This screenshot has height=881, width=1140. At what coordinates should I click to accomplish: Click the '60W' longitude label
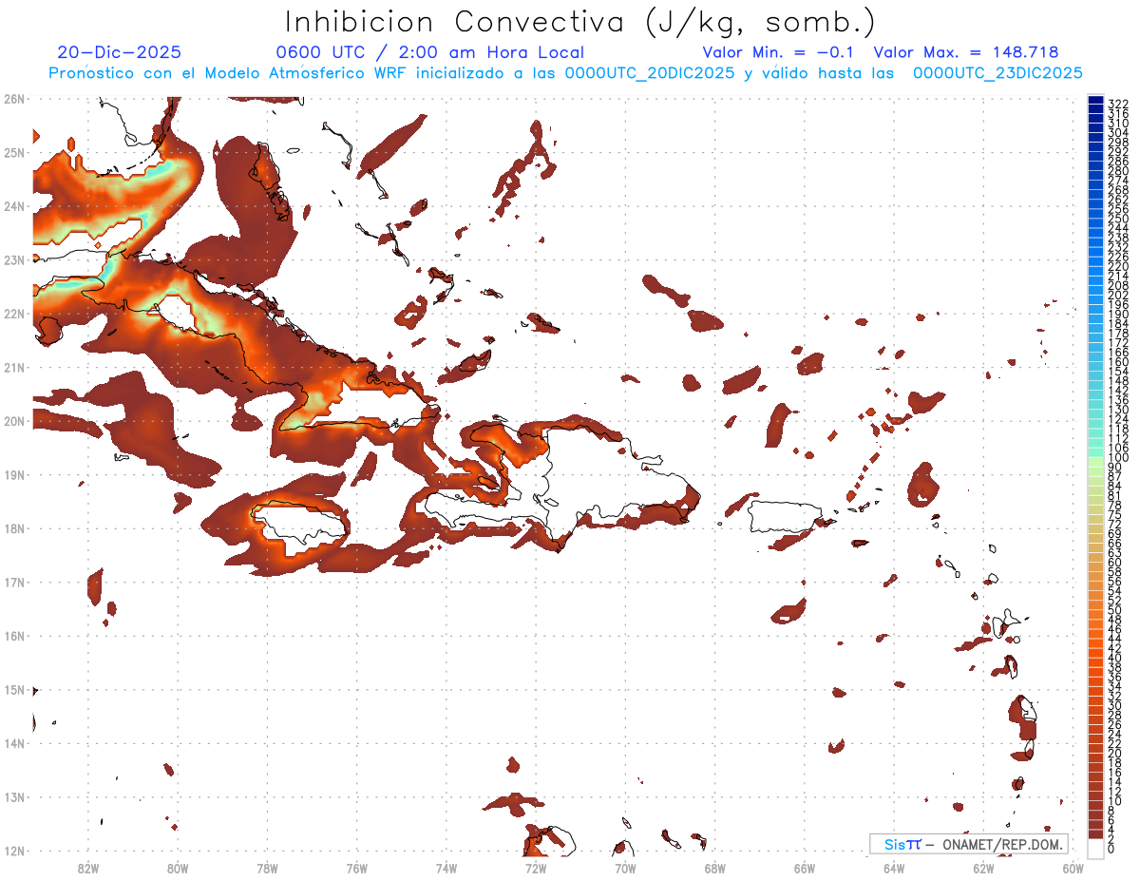(1073, 867)
